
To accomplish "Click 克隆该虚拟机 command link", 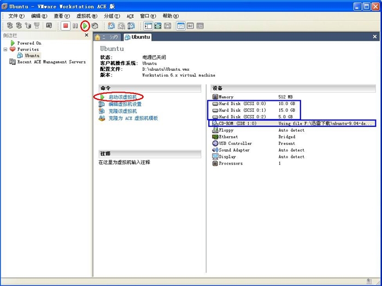I will tap(122, 111).
